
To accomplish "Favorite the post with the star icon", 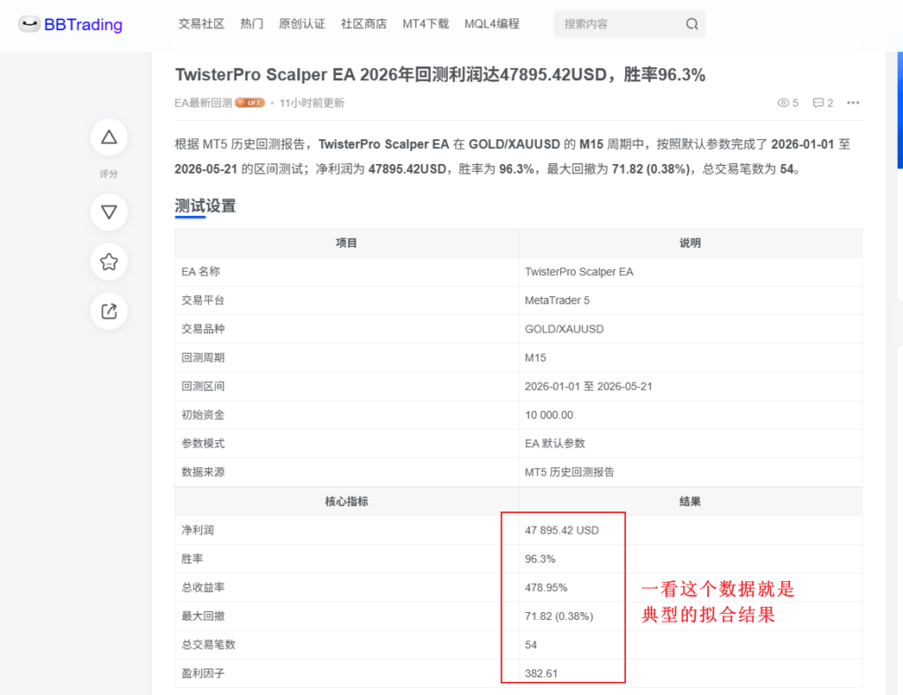I will point(108,261).
